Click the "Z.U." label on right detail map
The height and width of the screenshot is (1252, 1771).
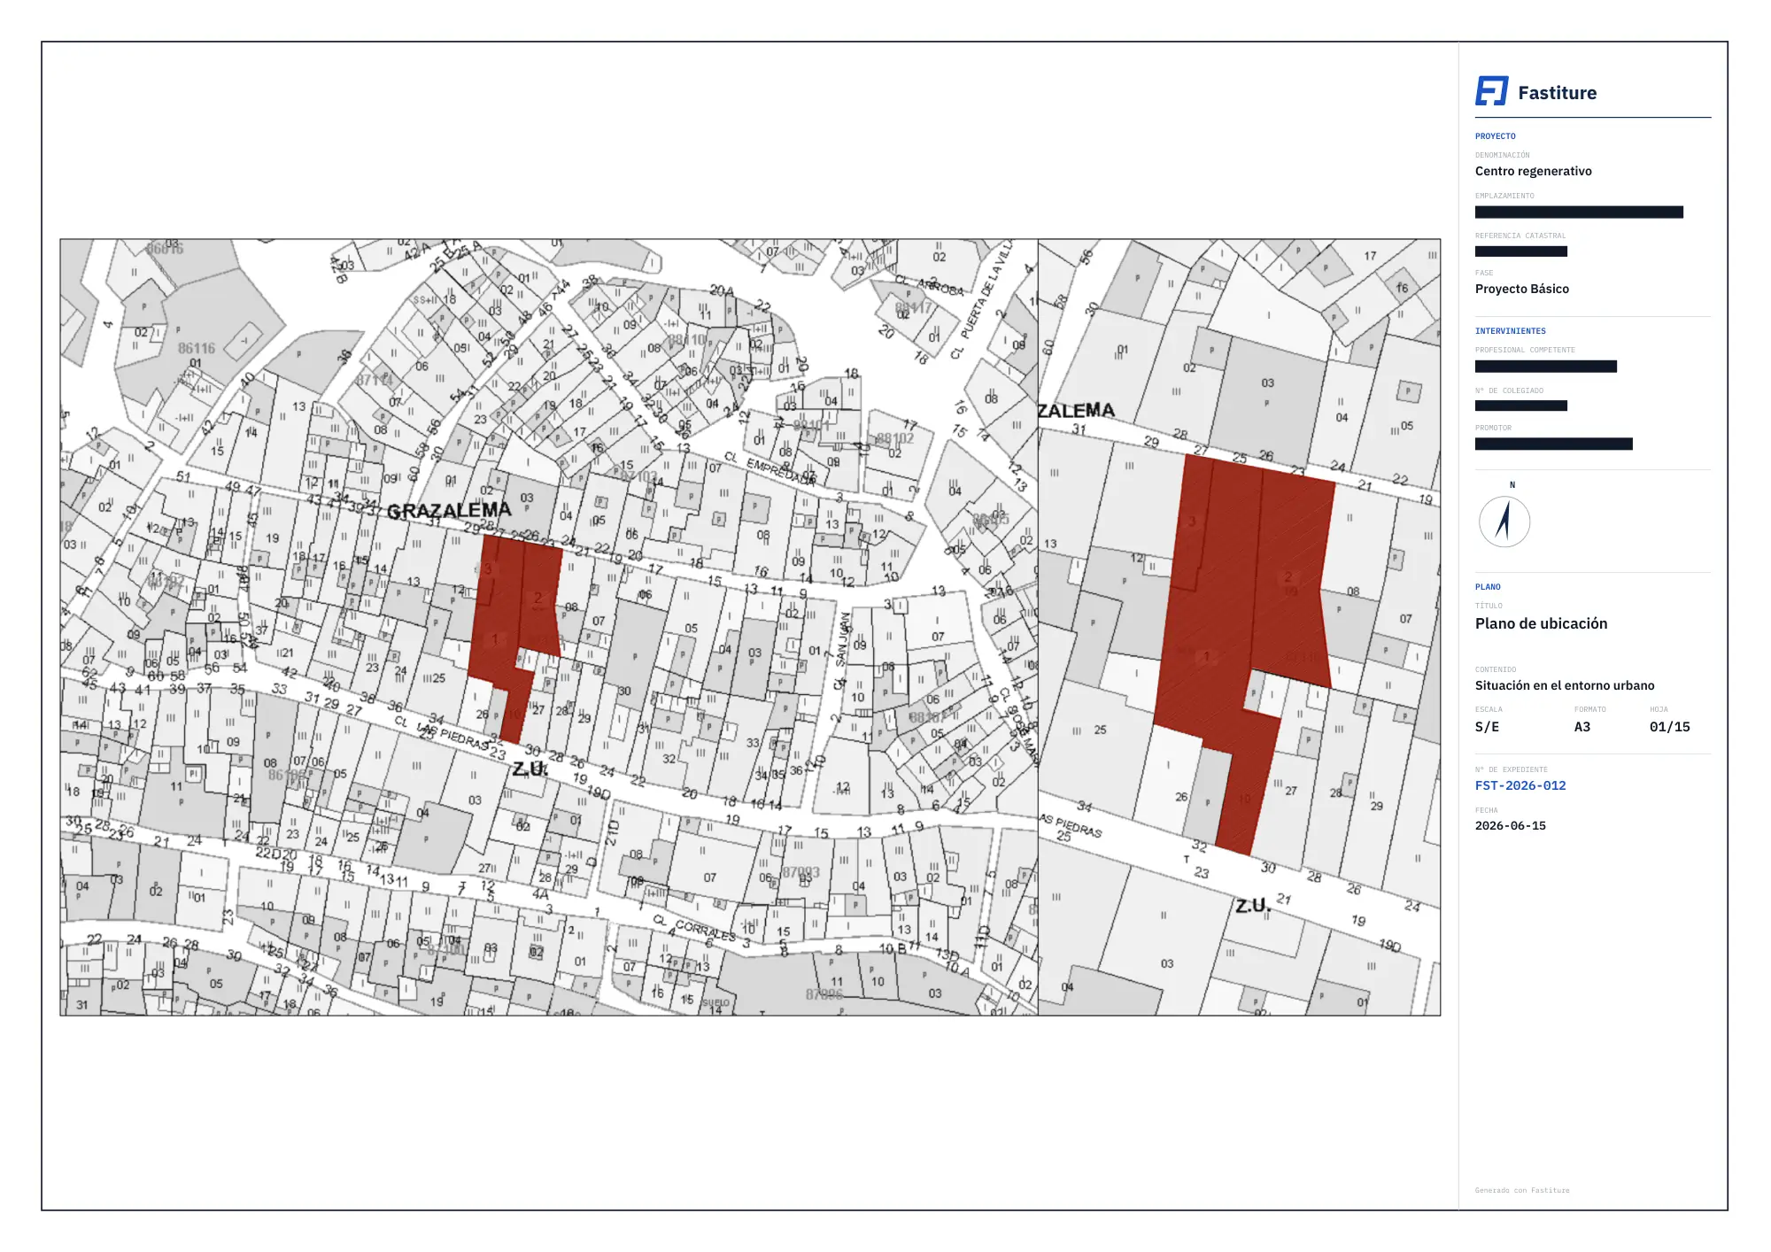pos(1253,906)
